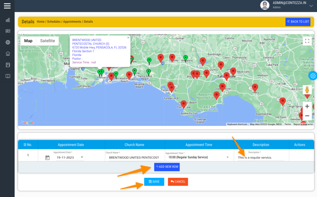Viewport: 317px width, 197px height.
Task: Open the Appointments breadcrumb link
Action: click(x=72, y=22)
